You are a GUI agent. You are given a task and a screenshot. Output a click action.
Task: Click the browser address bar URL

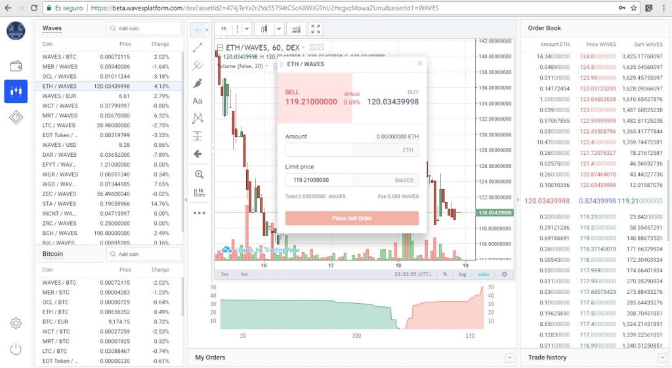[x=264, y=8]
